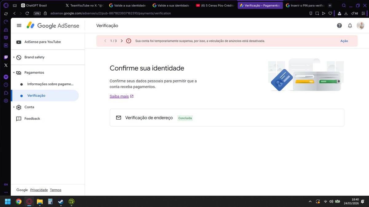
Task: Open Settings gear in Opera sidebar
Action: (x=6, y=101)
